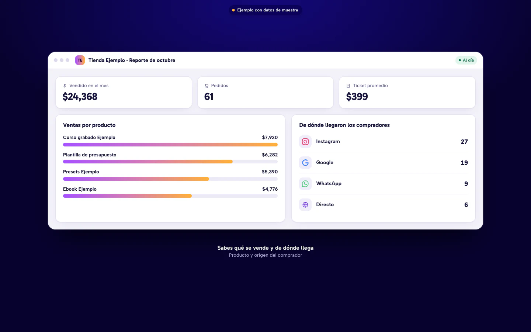This screenshot has width=531, height=332.
Task: Click the Directo source label
Action: click(x=325, y=205)
